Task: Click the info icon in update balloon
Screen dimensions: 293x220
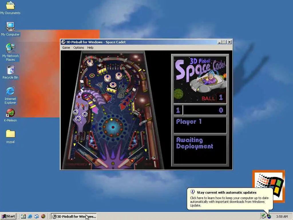Action: point(193,192)
